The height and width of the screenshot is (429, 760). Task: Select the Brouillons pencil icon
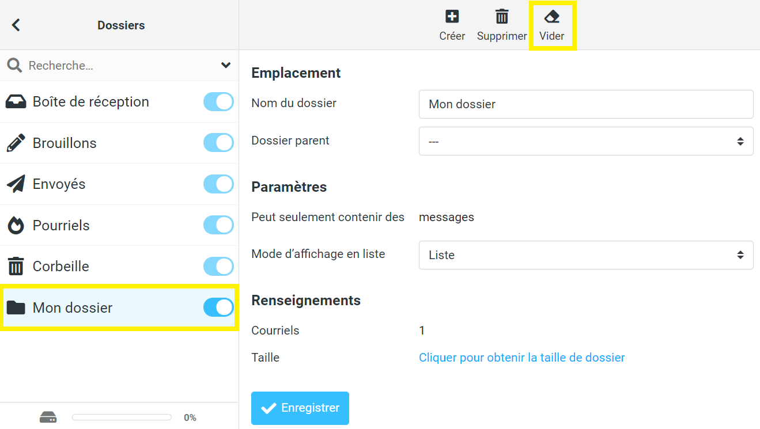(16, 143)
